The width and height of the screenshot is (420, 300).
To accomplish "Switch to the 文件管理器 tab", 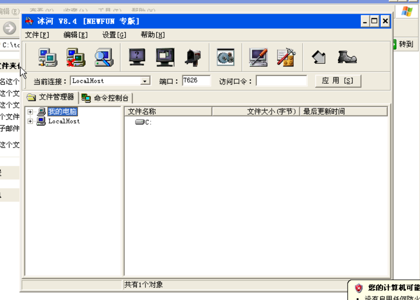I will 51,97.
